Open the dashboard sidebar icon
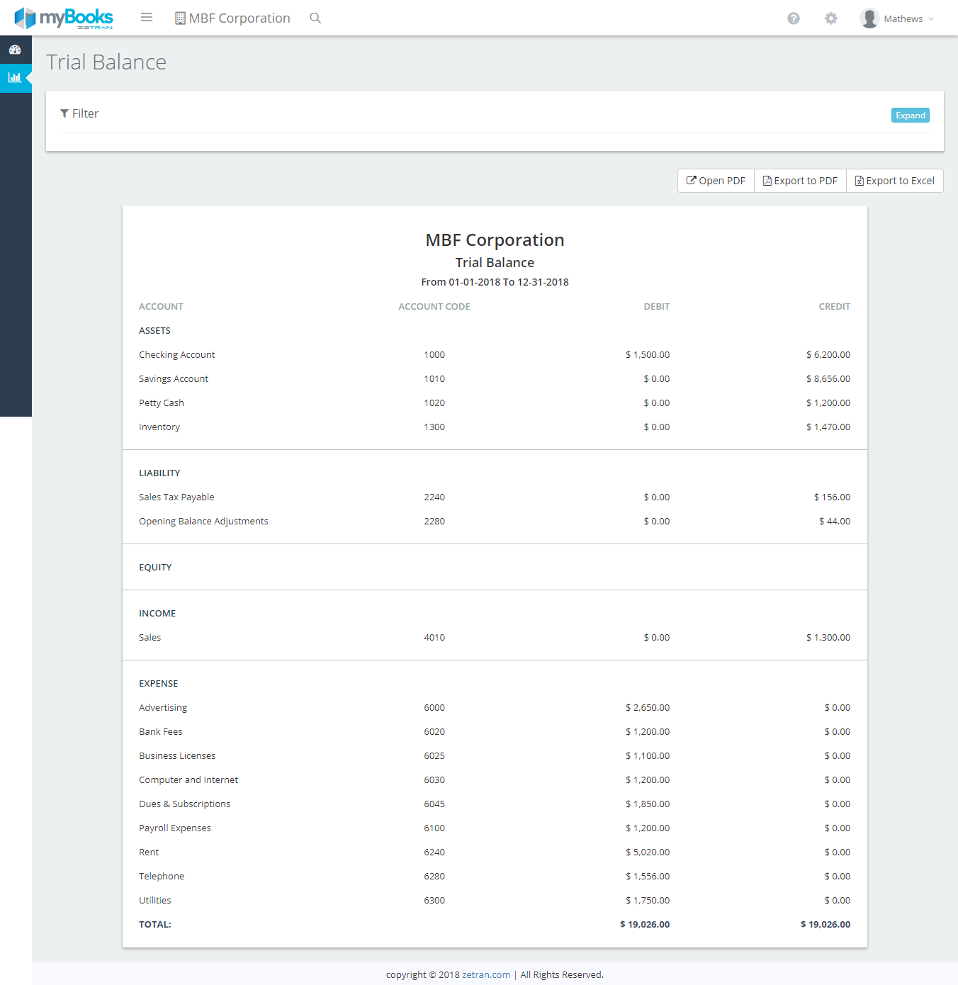This screenshot has height=985, width=958. point(15,50)
